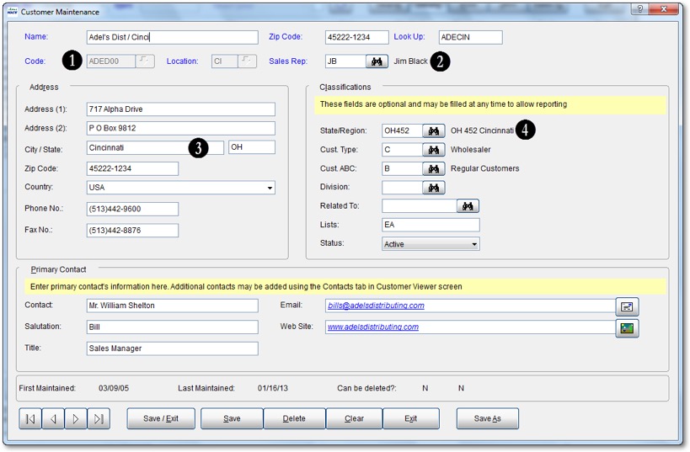Click the disabled Location field CI

(x=225, y=61)
